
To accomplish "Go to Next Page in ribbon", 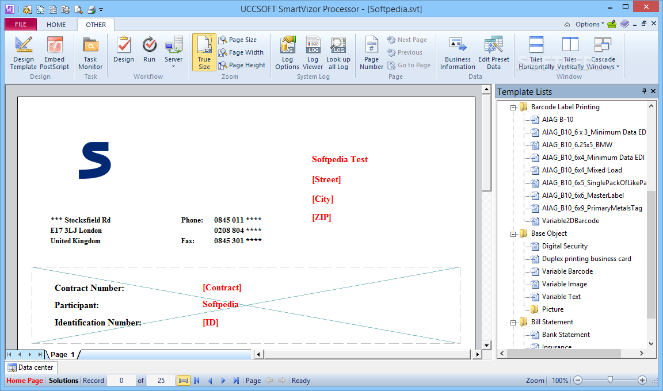I will point(407,40).
